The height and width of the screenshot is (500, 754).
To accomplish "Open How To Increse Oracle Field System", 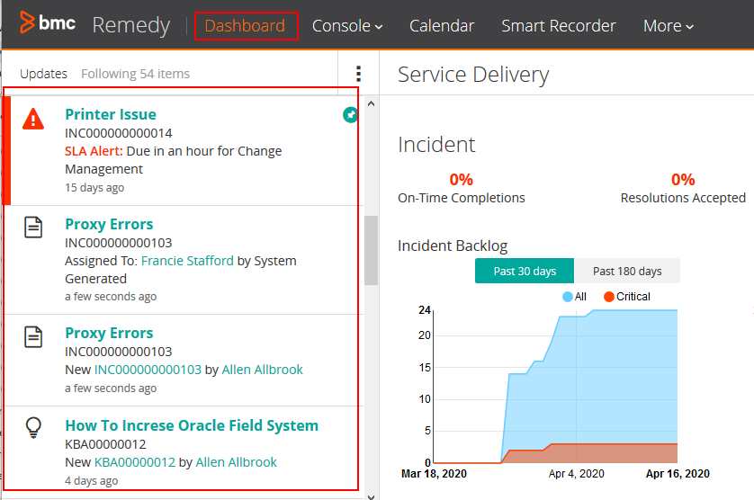I will click(192, 425).
